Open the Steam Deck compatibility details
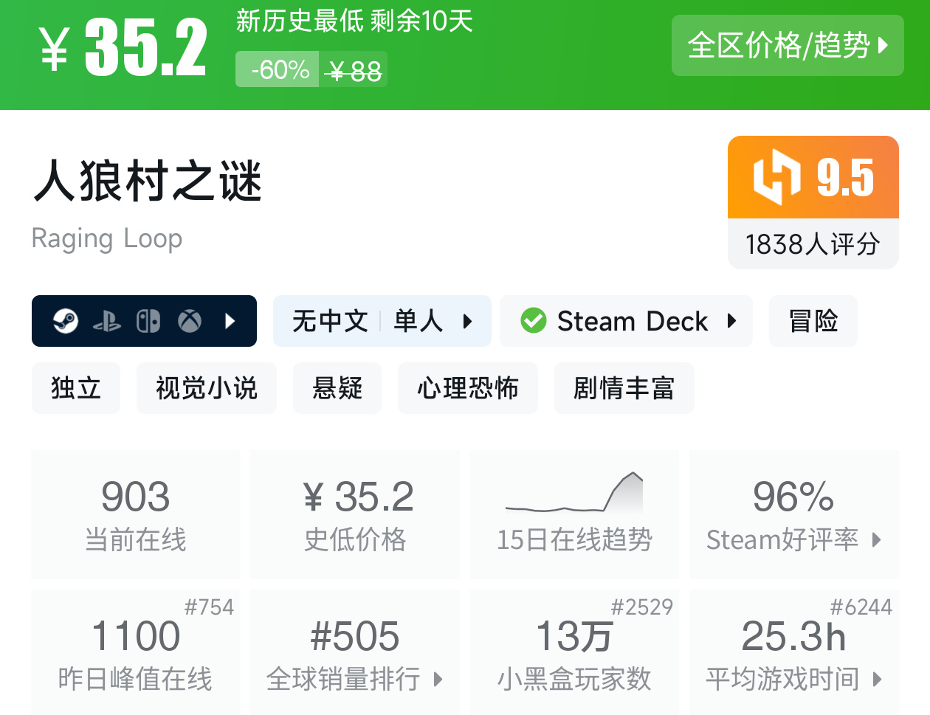Image resolution: width=930 pixels, height=715 pixels. coord(731,321)
